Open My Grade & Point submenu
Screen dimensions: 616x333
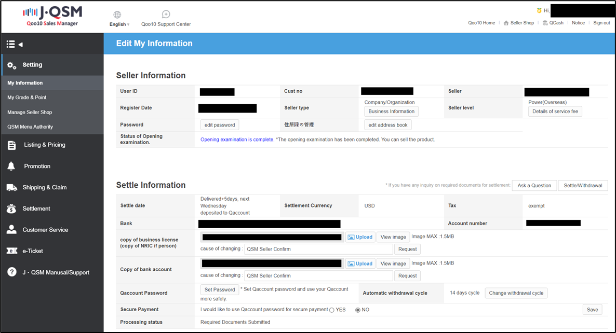click(x=27, y=98)
